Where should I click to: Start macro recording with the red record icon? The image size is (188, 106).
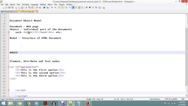point(87,8)
